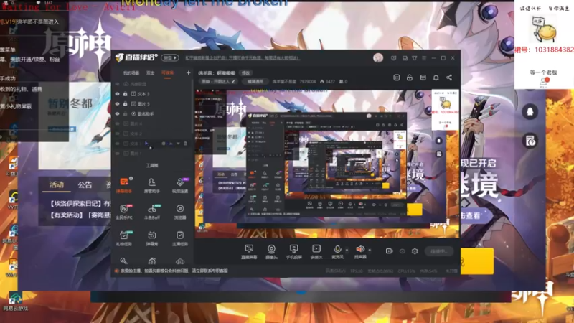Click the unlock padlock icon in the header
The height and width of the screenshot is (323, 574).
(410, 78)
